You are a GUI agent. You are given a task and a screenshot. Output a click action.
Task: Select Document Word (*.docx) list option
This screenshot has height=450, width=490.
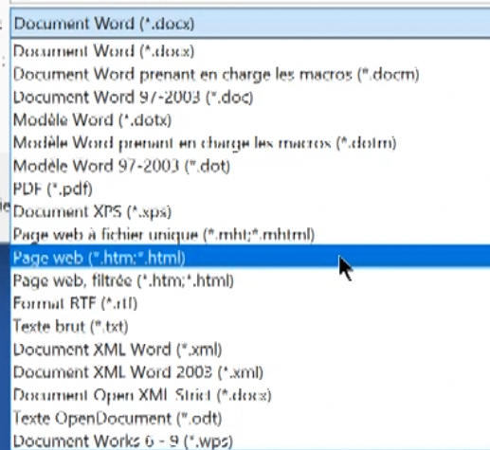(250, 51)
